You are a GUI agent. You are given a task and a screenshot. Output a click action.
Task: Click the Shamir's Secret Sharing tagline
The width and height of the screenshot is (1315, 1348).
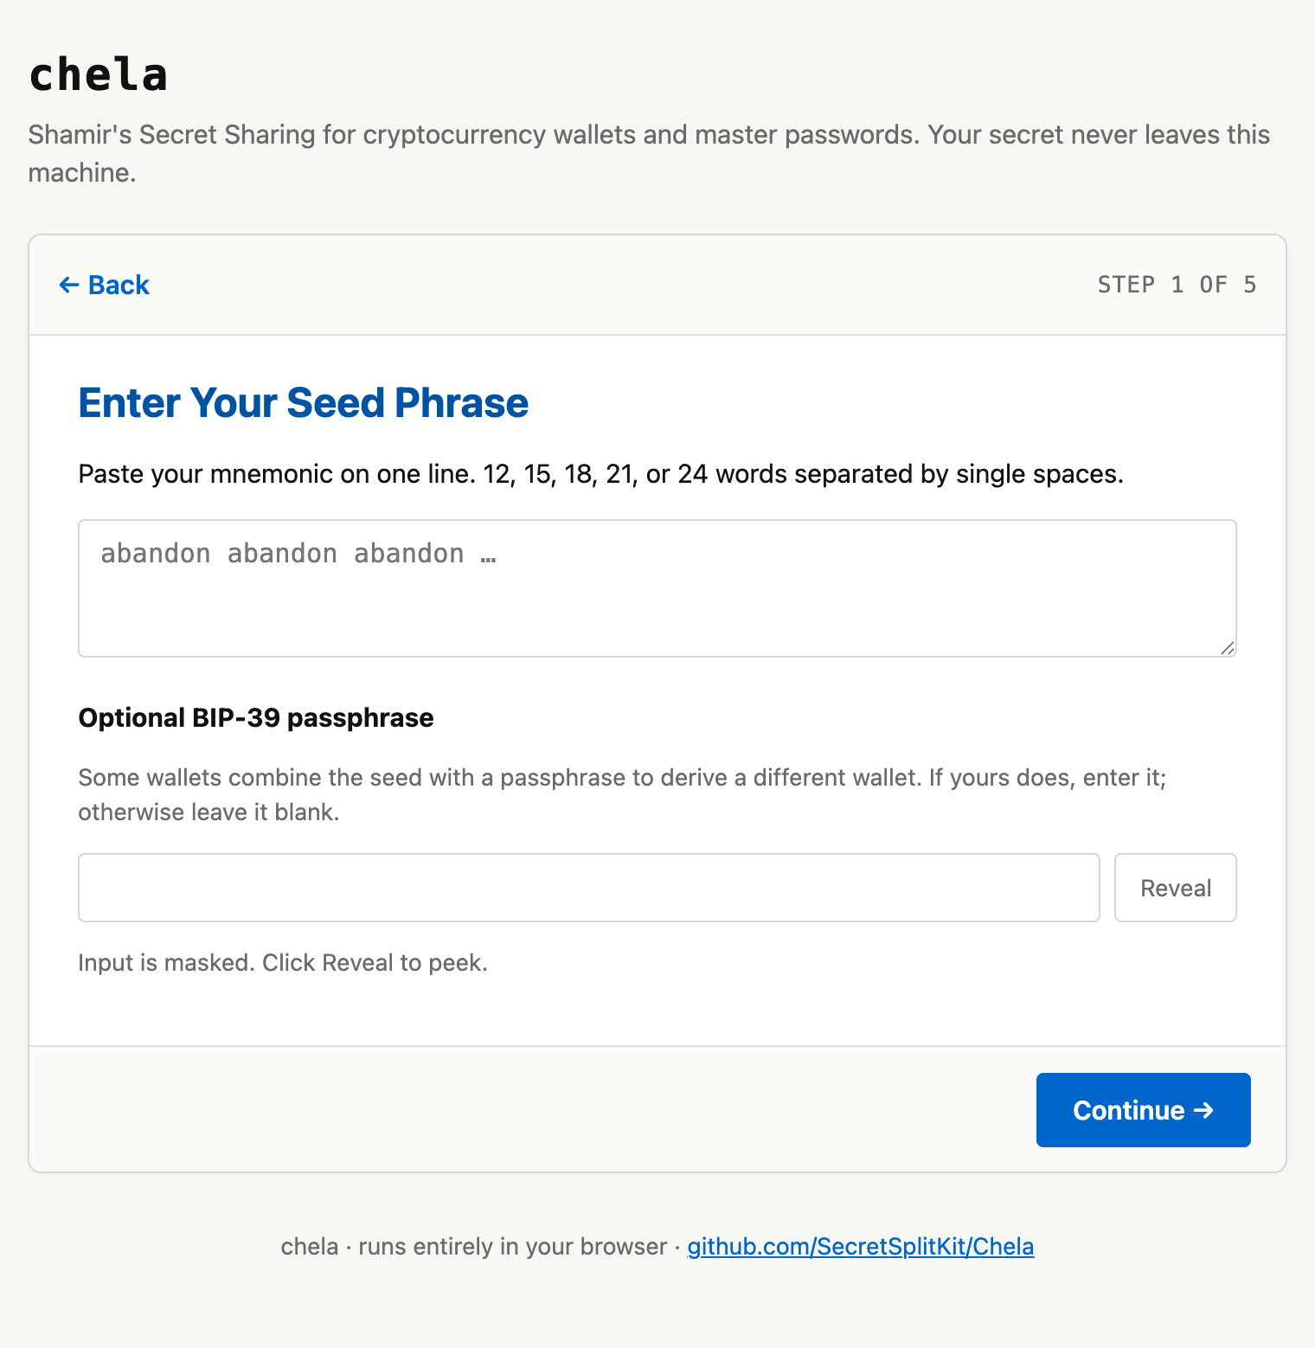pos(649,153)
